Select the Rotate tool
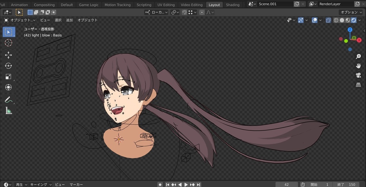This screenshot has height=187, width=366. pos(9,66)
